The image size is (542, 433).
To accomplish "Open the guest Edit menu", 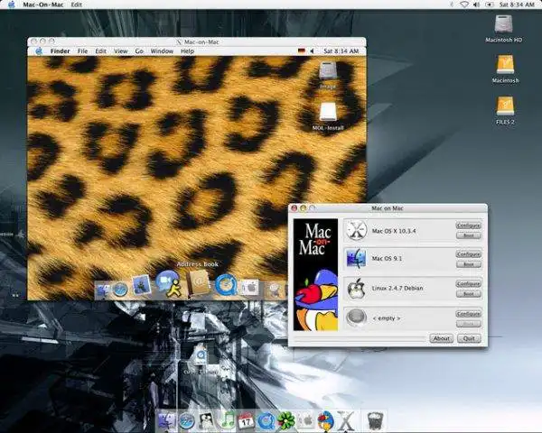I will point(100,51).
